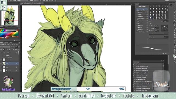Click the Navigator preview thumbnail

point(10,15)
